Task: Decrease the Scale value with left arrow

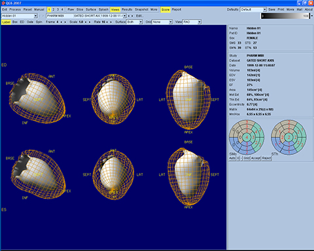Action: [x=86, y=22]
